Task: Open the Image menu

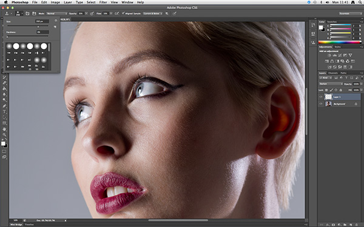Action: click(55, 2)
